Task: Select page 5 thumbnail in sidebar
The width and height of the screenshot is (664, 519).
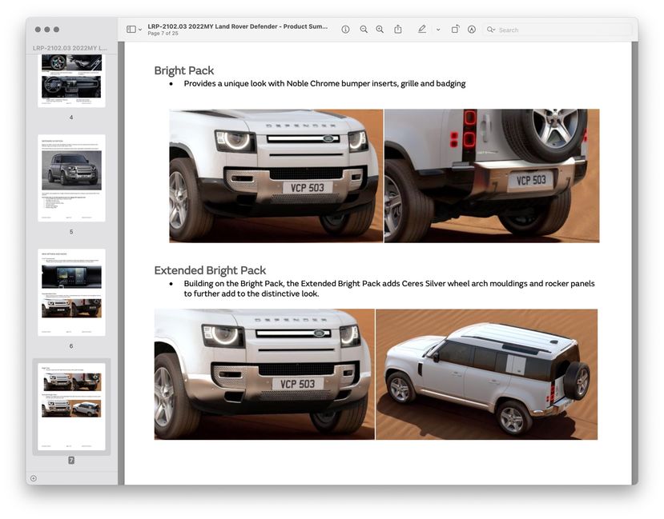Action: point(71,178)
